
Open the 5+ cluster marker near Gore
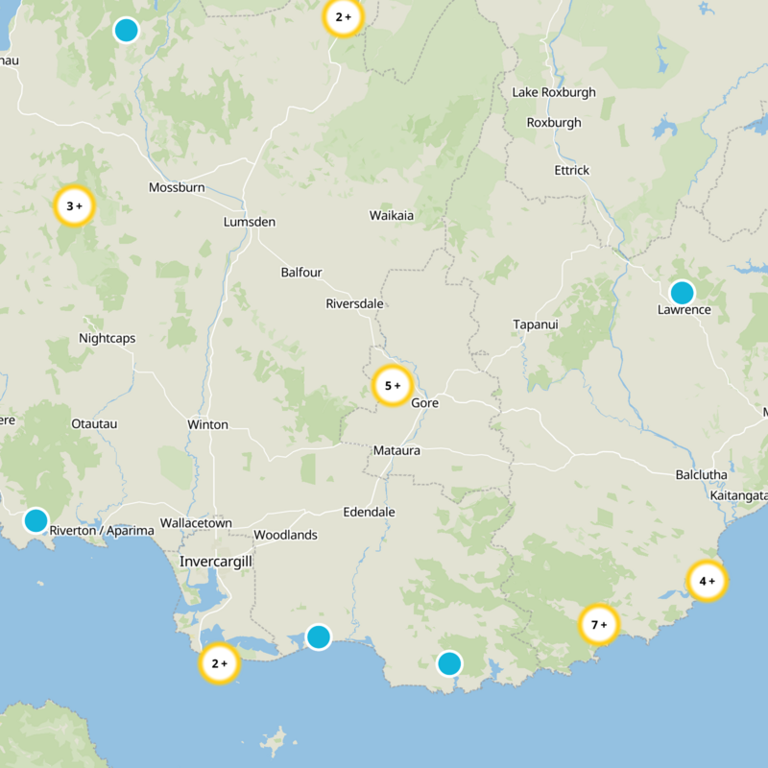pyautogui.click(x=393, y=386)
